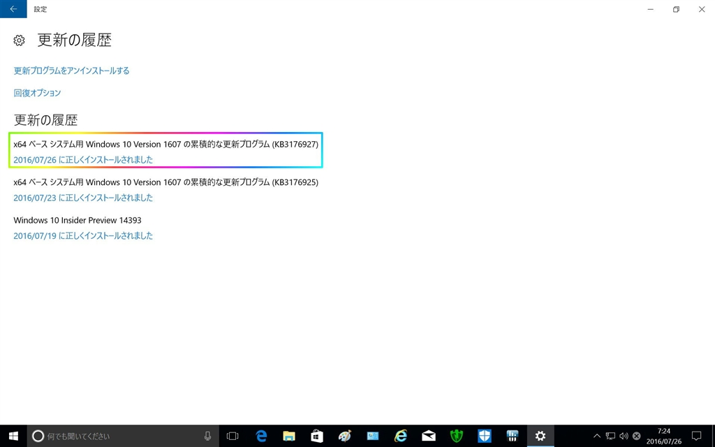Open File Explorer from taskbar

[288, 436]
